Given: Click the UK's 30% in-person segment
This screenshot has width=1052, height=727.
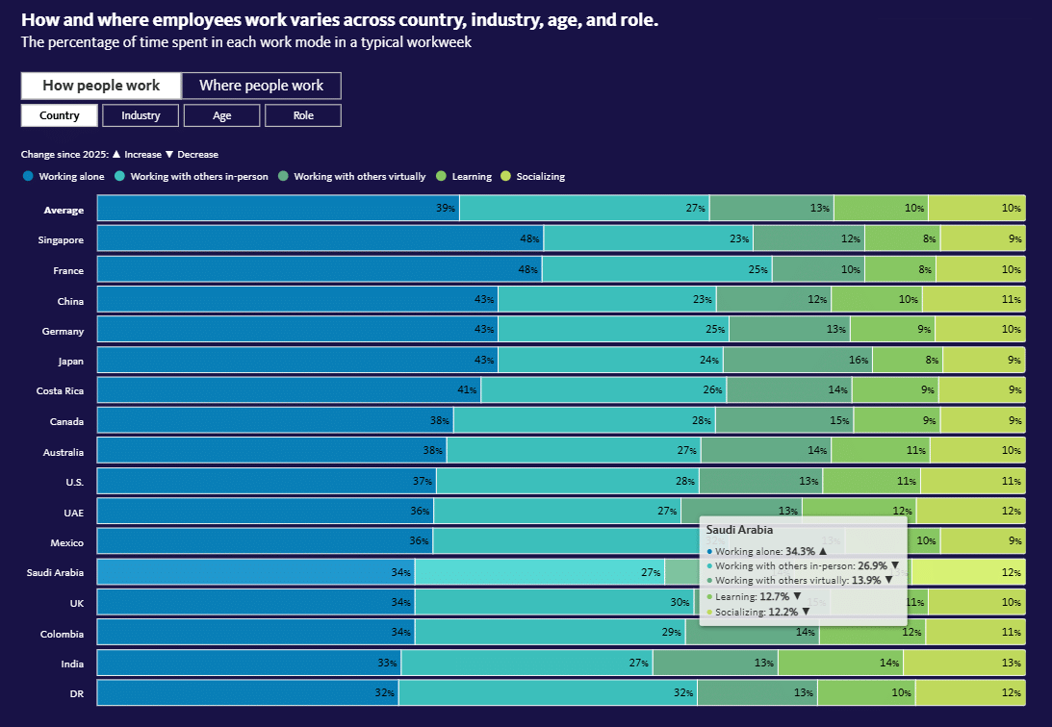Looking at the screenshot, I should pos(553,603).
